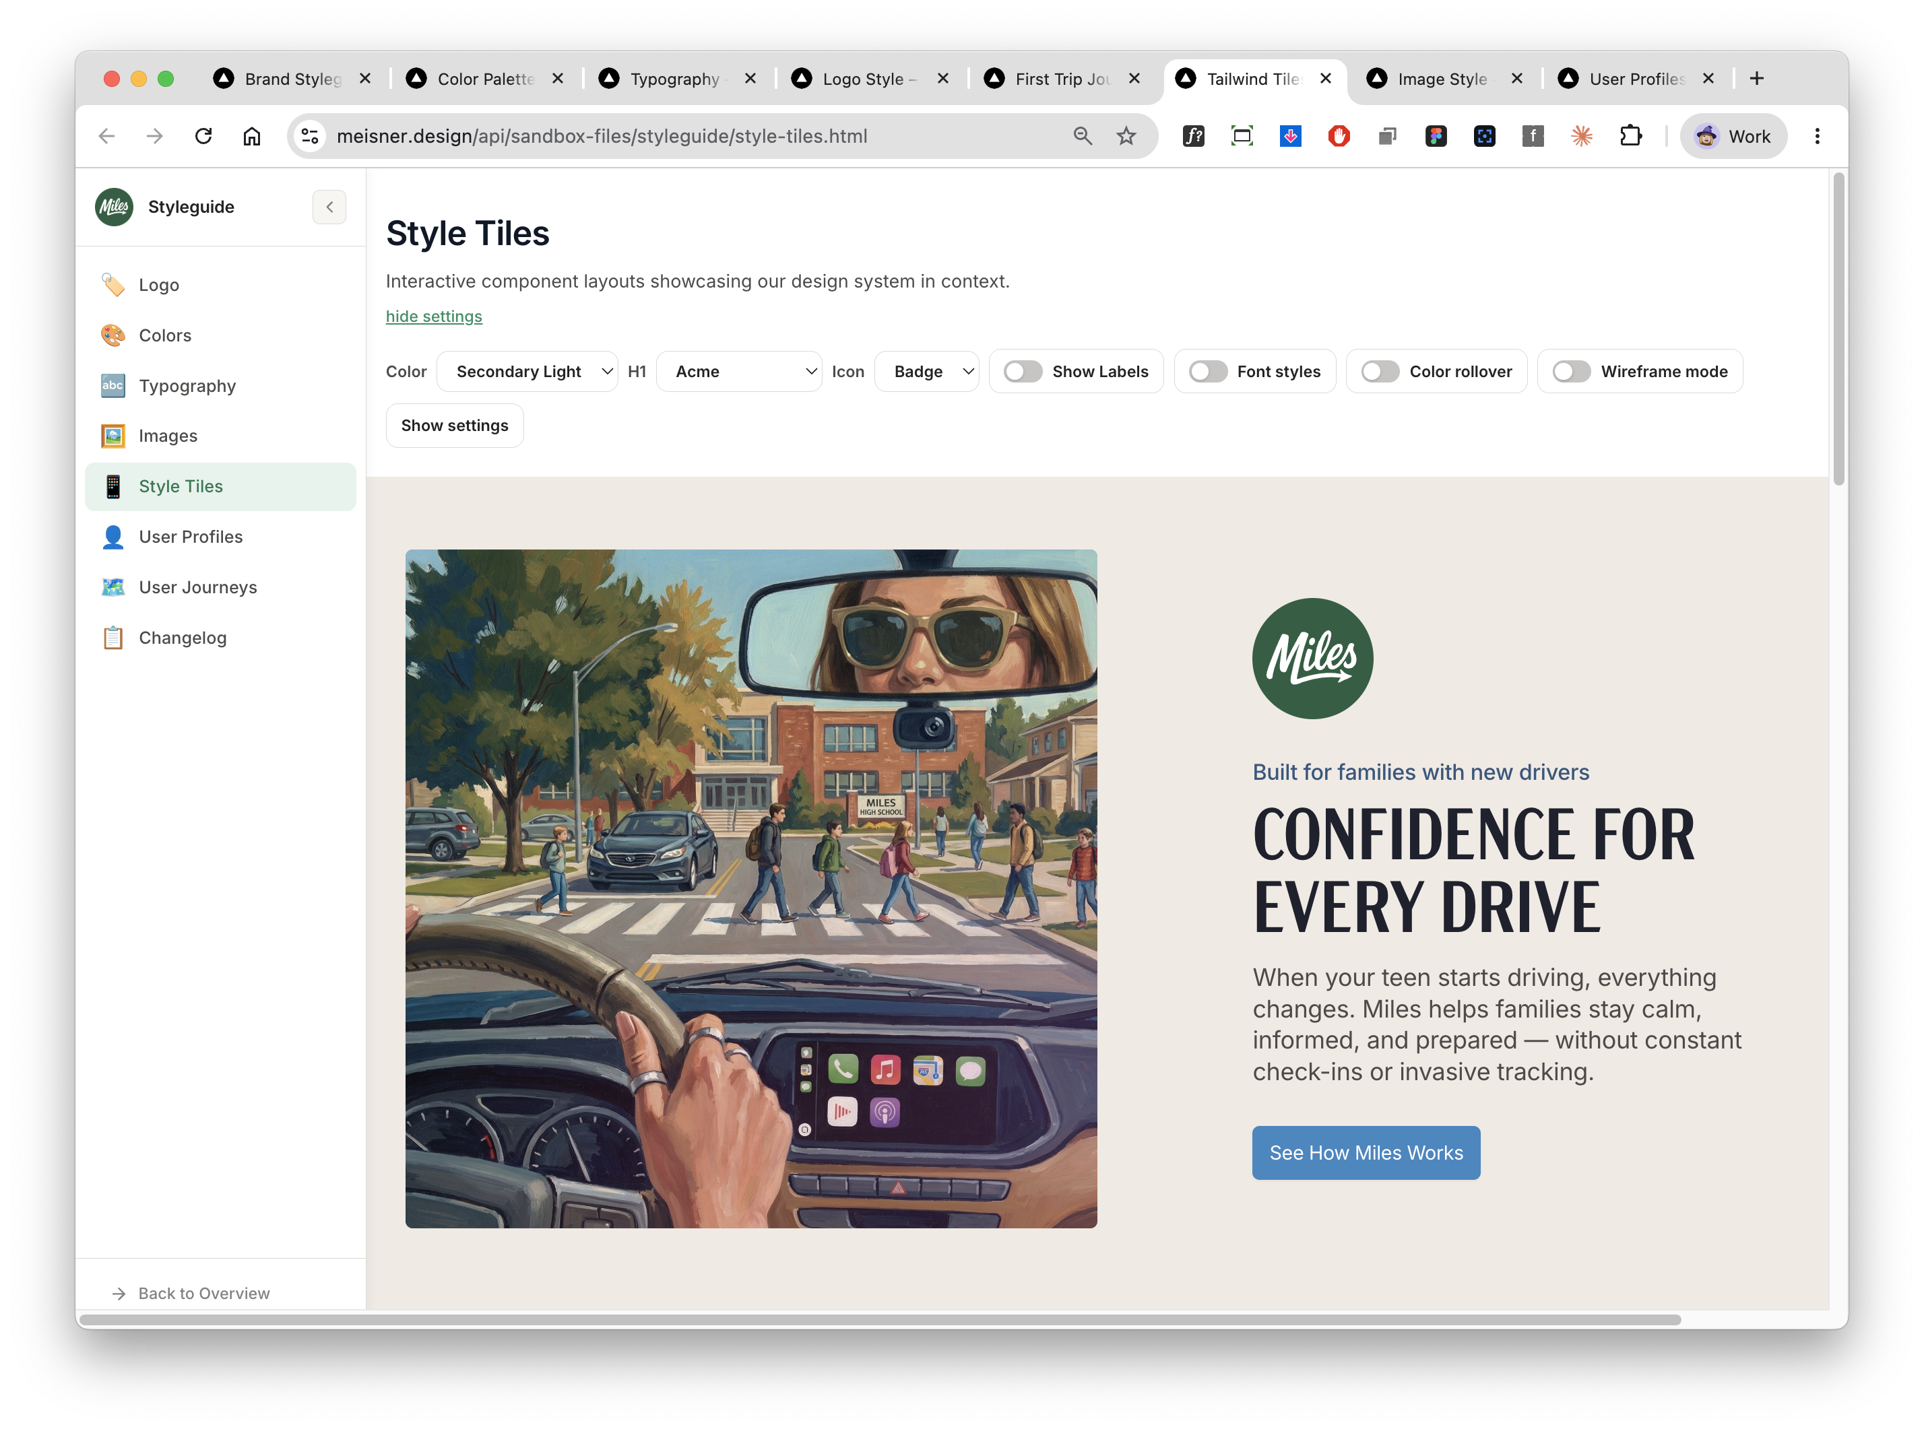Switch to the Logo Style tab
The height and width of the screenshot is (1429, 1924).
[x=870, y=79]
